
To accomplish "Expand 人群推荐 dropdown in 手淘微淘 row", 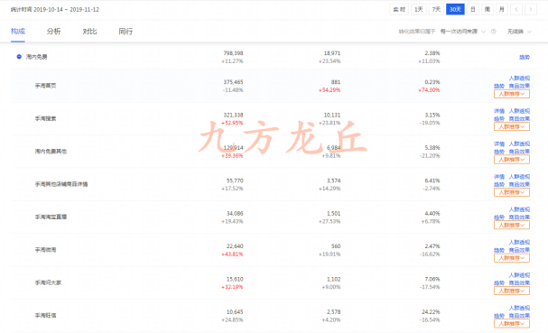I will [512, 258].
